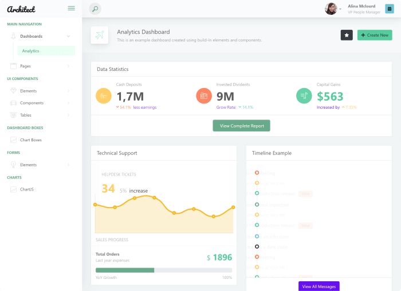Click the first red timeline dot
Viewport: 401px width, 291px height.
(257, 173)
